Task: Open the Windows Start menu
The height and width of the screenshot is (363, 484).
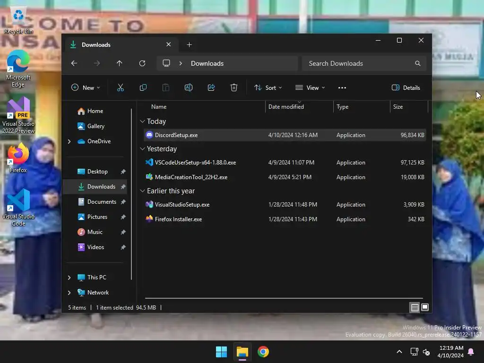Action: coord(221,352)
